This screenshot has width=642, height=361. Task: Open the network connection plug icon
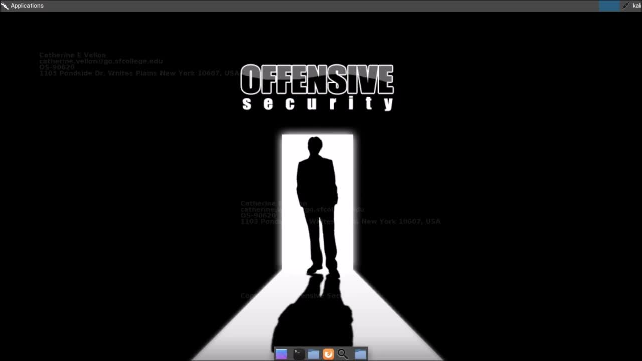click(x=626, y=6)
